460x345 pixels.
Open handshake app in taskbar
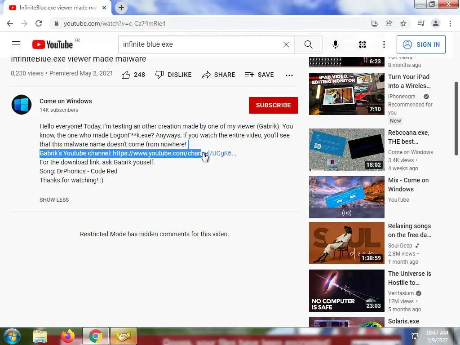click(124, 336)
